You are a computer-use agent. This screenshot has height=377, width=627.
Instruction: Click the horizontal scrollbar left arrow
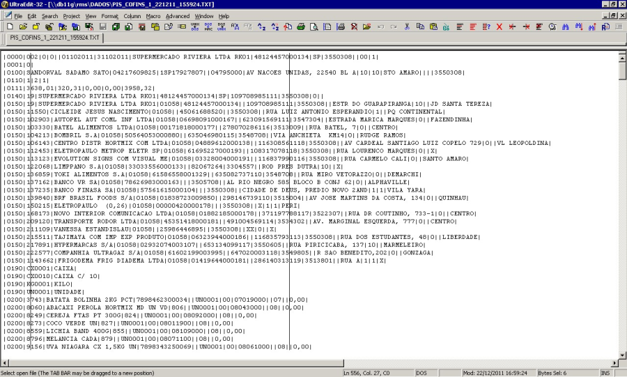click(x=4, y=363)
